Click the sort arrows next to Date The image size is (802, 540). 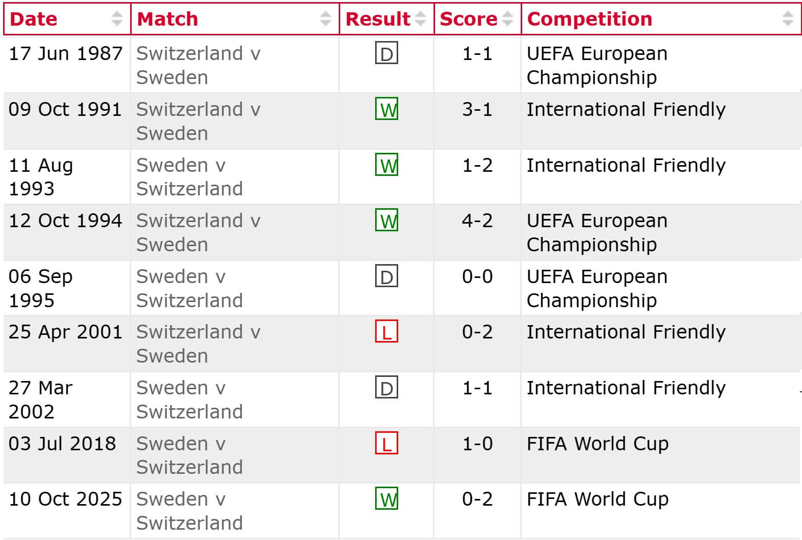tap(118, 19)
